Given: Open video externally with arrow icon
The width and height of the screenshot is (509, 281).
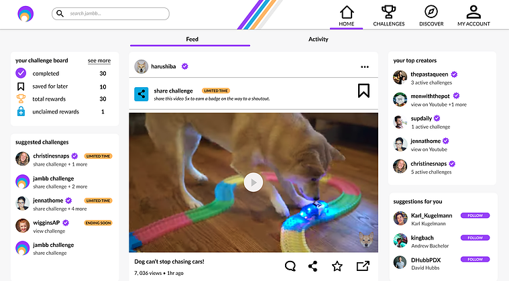Looking at the screenshot, I should pos(363,266).
